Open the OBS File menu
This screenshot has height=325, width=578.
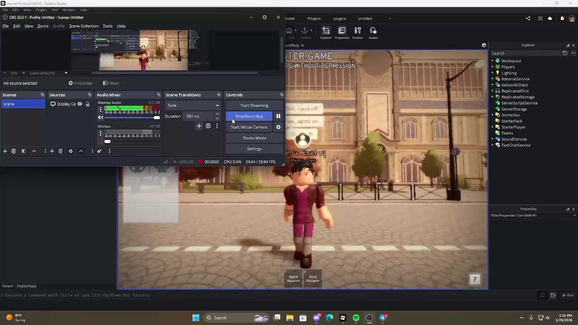coord(6,26)
